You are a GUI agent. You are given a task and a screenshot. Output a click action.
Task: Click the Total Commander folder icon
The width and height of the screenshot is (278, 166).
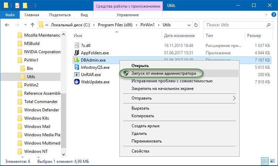pyautogui.click(x=20, y=102)
